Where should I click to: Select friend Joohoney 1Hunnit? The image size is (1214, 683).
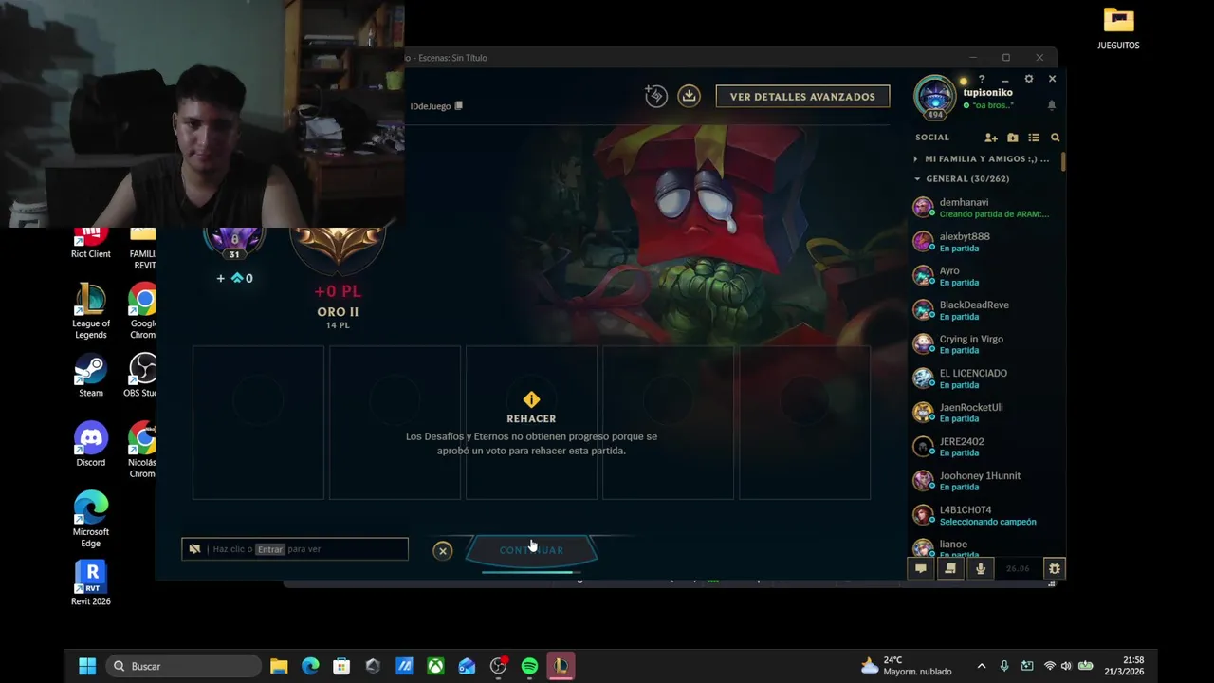[x=984, y=481]
